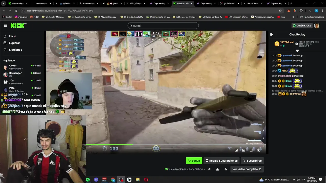This screenshot has height=183, width=326.
Task: Click the Ver video completo button
Action: 247,169
